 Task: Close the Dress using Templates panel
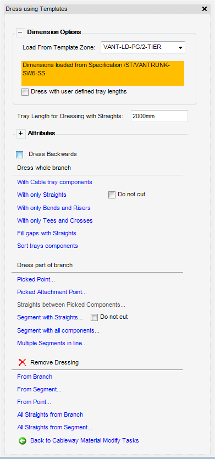click(205, 9)
